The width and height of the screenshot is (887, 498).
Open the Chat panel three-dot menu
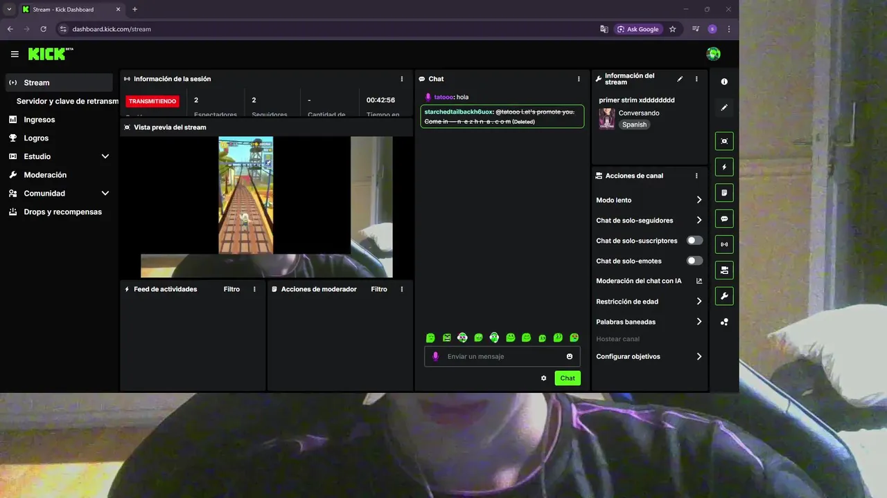point(579,79)
